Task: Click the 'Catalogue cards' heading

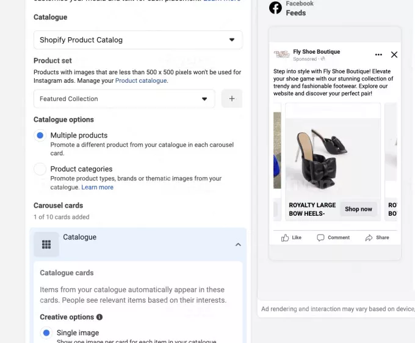Action: (67, 273)
